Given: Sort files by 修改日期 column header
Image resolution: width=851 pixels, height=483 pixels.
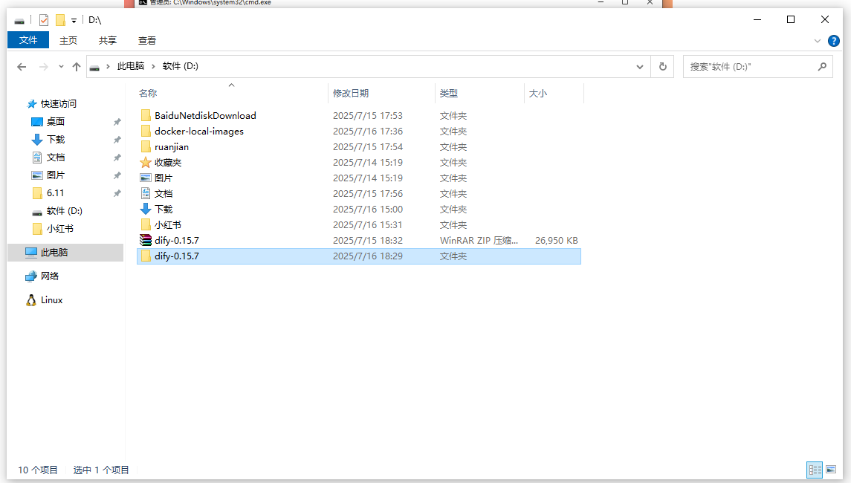Looking at the screenshot, I should [x=351, y=93].
